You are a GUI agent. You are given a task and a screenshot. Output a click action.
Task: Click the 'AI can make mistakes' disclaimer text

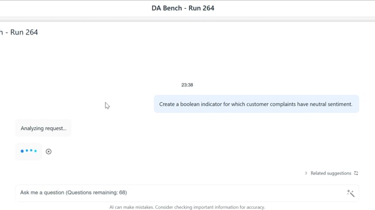coord(187,207)
